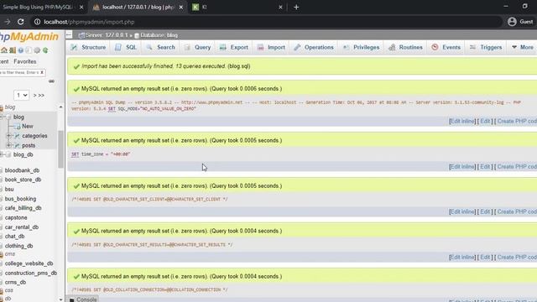Open the Export tab

pyautogui.click(x=234, y=47)
